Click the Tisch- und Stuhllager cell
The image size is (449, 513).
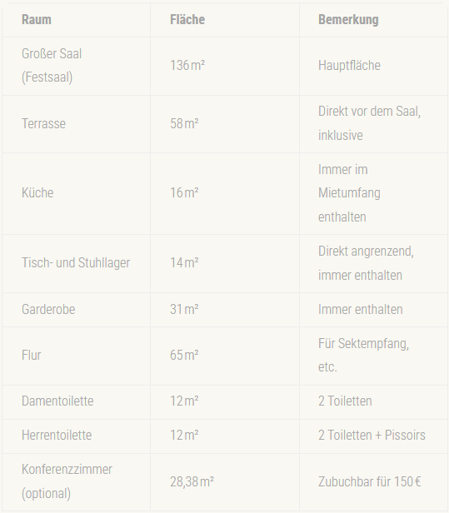point(76,262)
